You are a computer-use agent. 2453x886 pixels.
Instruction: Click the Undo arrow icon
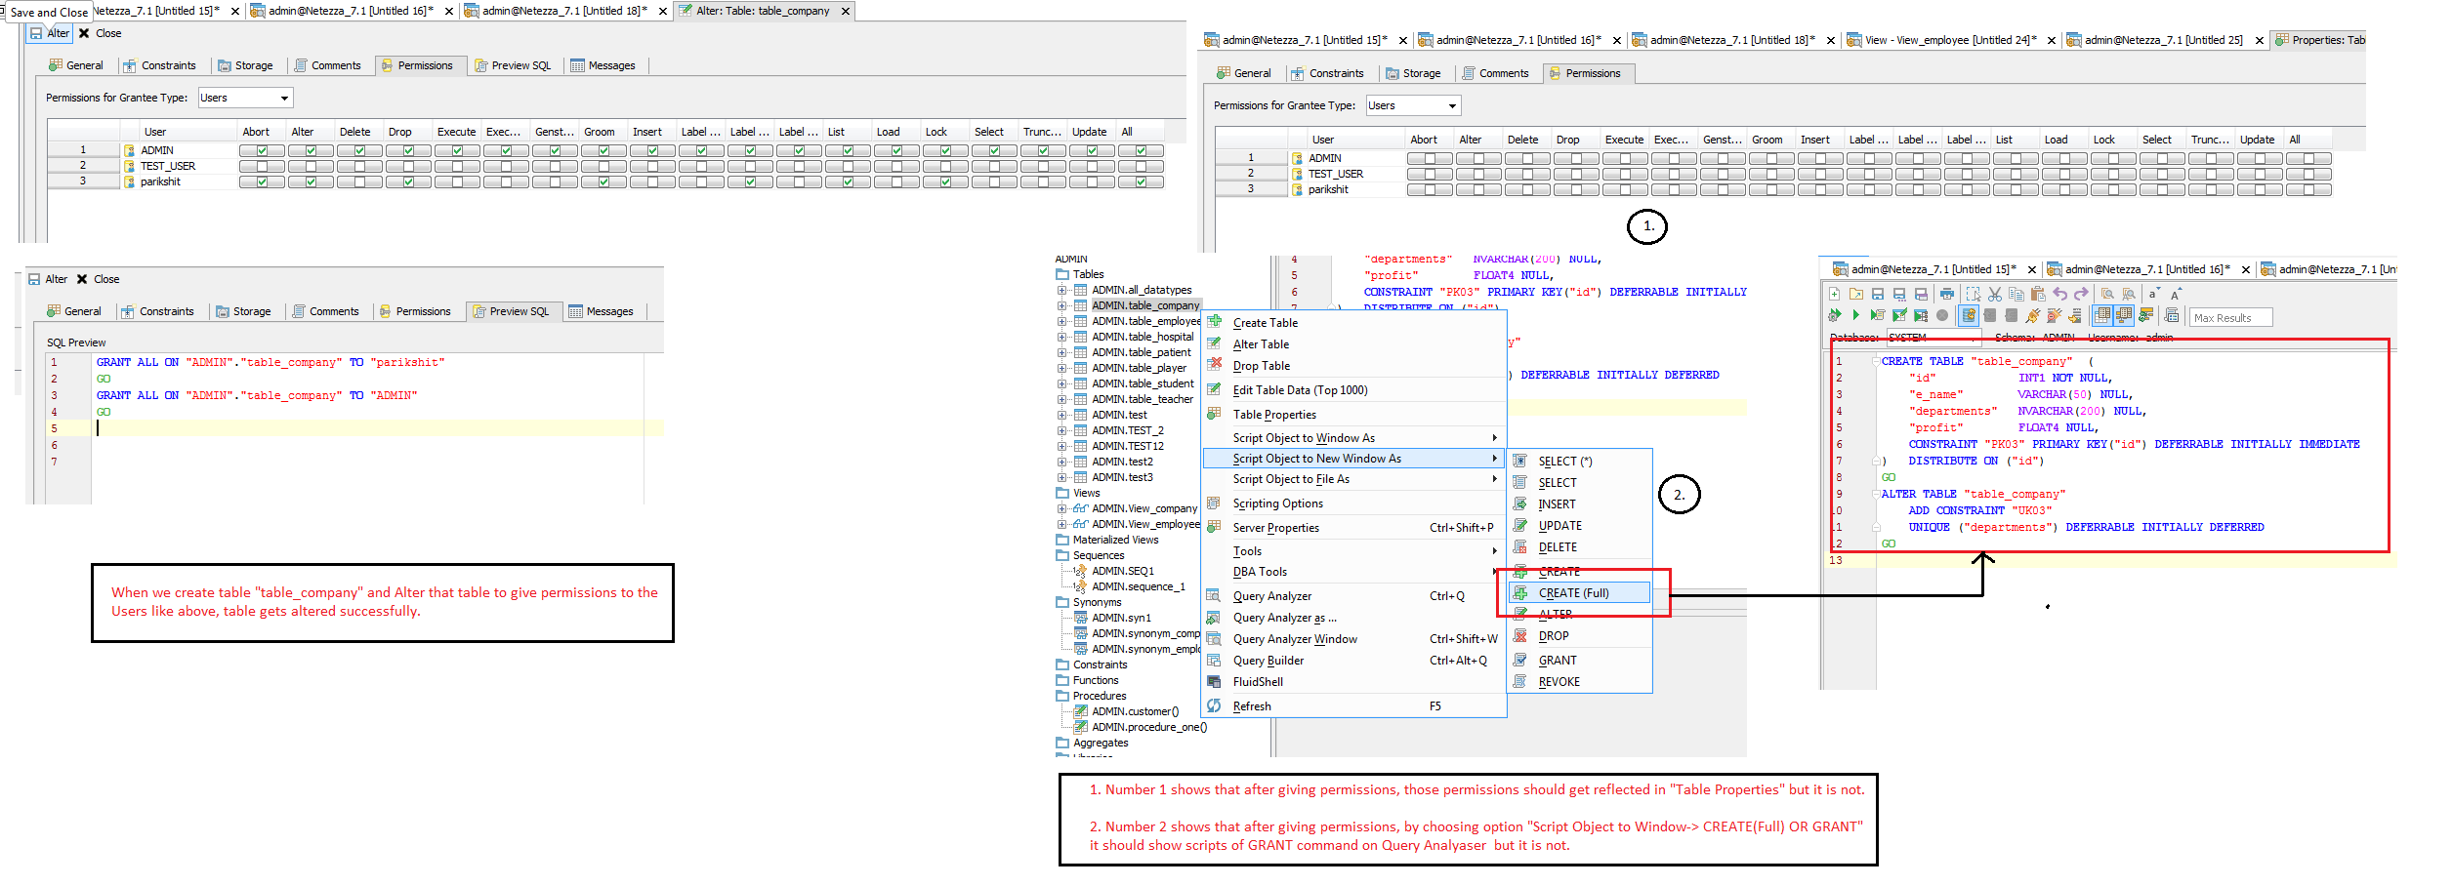point(2060,294)
